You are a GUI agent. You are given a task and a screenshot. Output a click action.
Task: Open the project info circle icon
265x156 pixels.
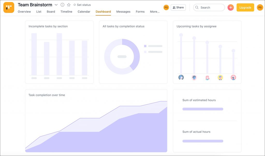click(x=62, y=5)
